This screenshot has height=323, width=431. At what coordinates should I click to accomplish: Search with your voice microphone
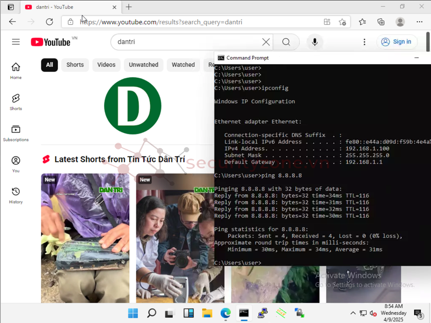click(315, 42)
